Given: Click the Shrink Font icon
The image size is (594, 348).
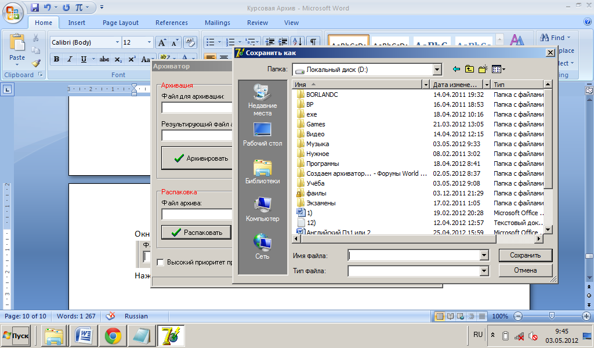Looking at the screenshot, I should 175,42.
